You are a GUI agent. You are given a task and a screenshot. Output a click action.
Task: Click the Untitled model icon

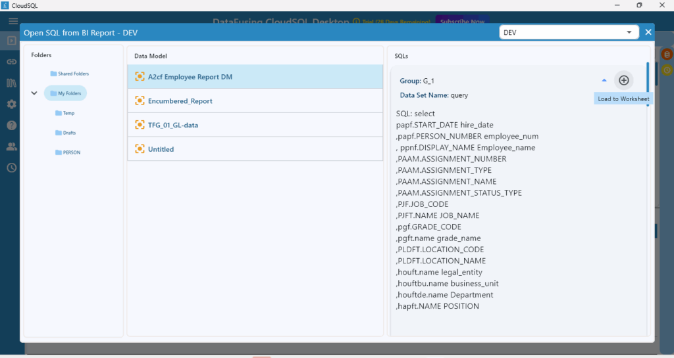pos(140,148)
